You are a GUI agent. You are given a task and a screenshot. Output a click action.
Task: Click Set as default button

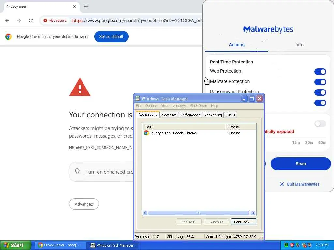[111, 36]
